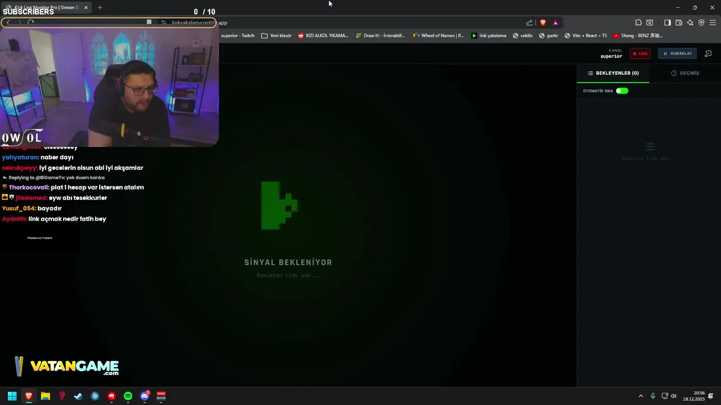Open BIZI ALKOL YIKAMA bookmark
The width and height of the screenshot is (721, 405).
click(x=323, y=35)
